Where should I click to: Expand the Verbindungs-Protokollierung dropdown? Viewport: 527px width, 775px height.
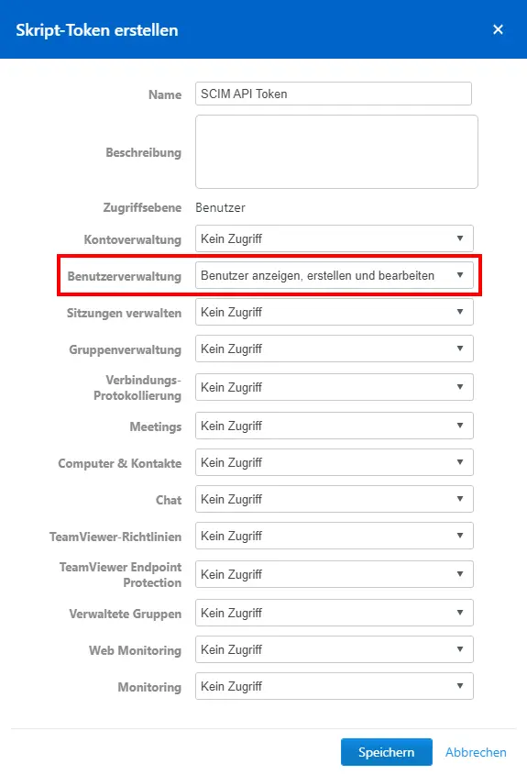click(x=335, y=387)
